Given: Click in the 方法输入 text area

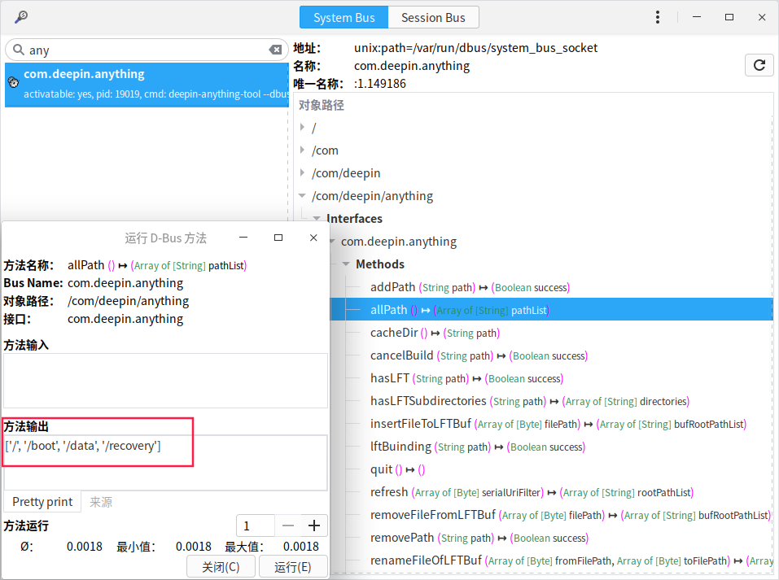Looking at the screenshot, I should tap(165, 381).
